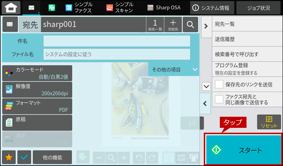The height and width of the screenshot is (166, 283).
Task: Search destinations with magnifier icon
Action: [x=190, y=25]
